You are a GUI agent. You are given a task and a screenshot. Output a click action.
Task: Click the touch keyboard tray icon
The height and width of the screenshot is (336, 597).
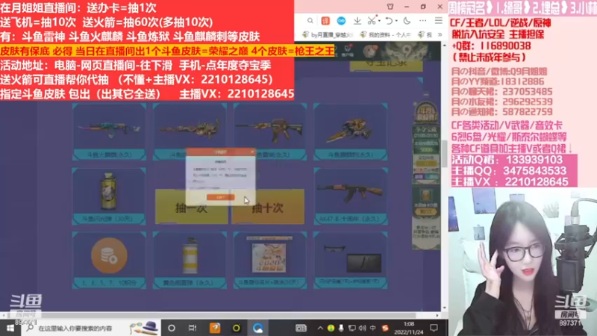click(x=301, y=328)
